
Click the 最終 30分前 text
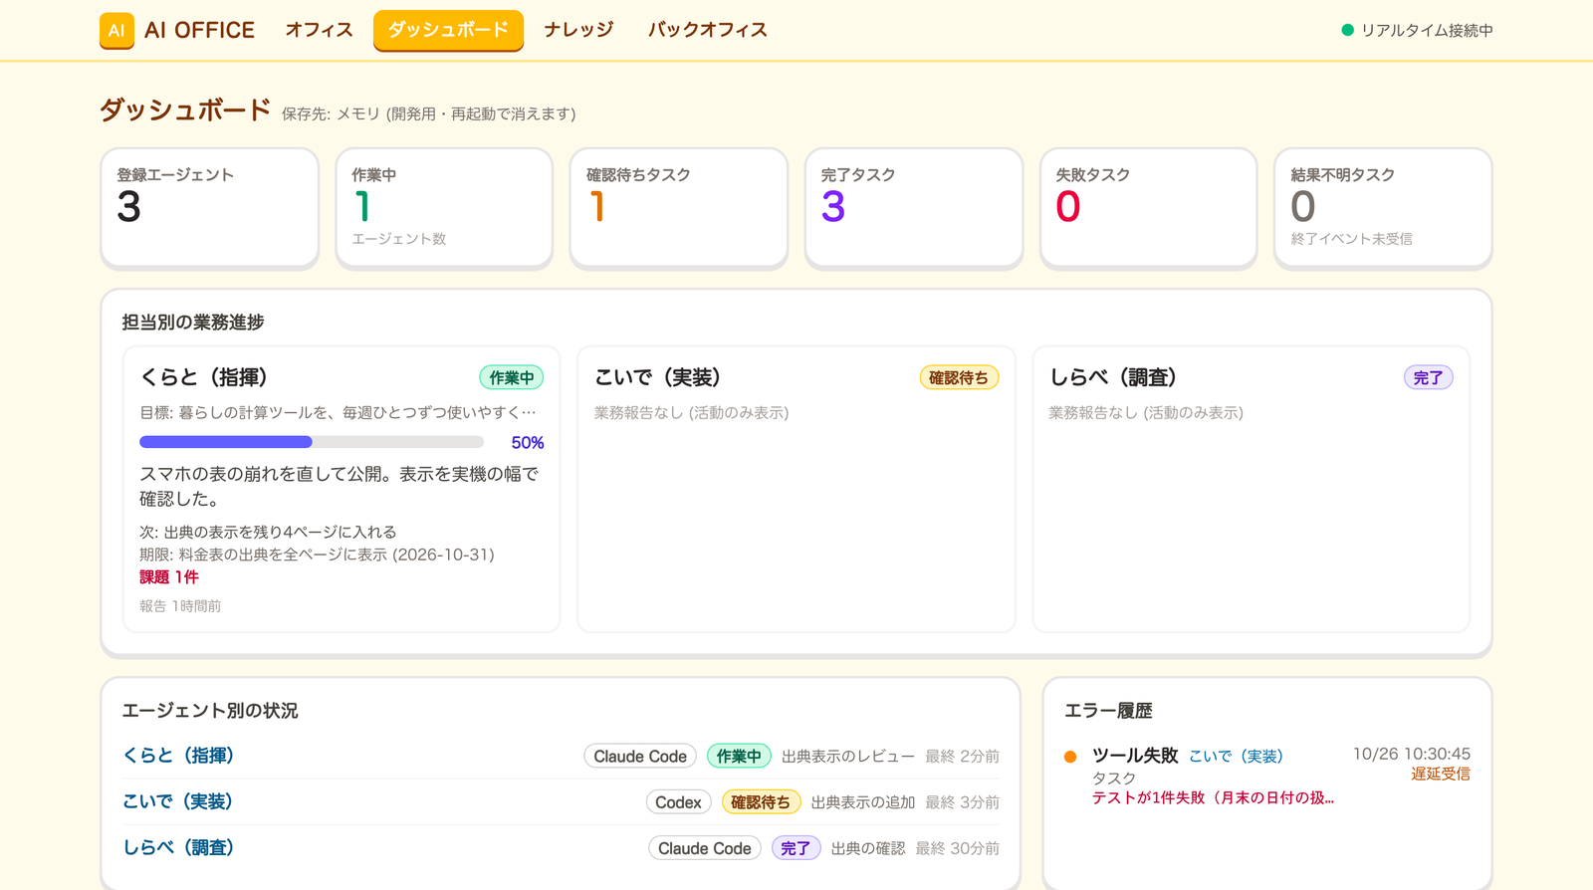click(x=958, y=848)
